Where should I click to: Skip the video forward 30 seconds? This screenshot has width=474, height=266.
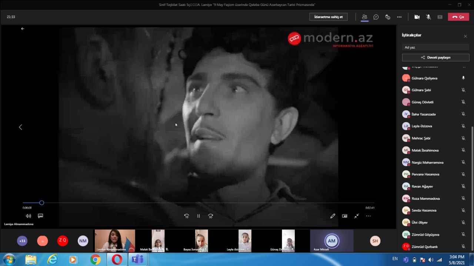click(210, 216)
